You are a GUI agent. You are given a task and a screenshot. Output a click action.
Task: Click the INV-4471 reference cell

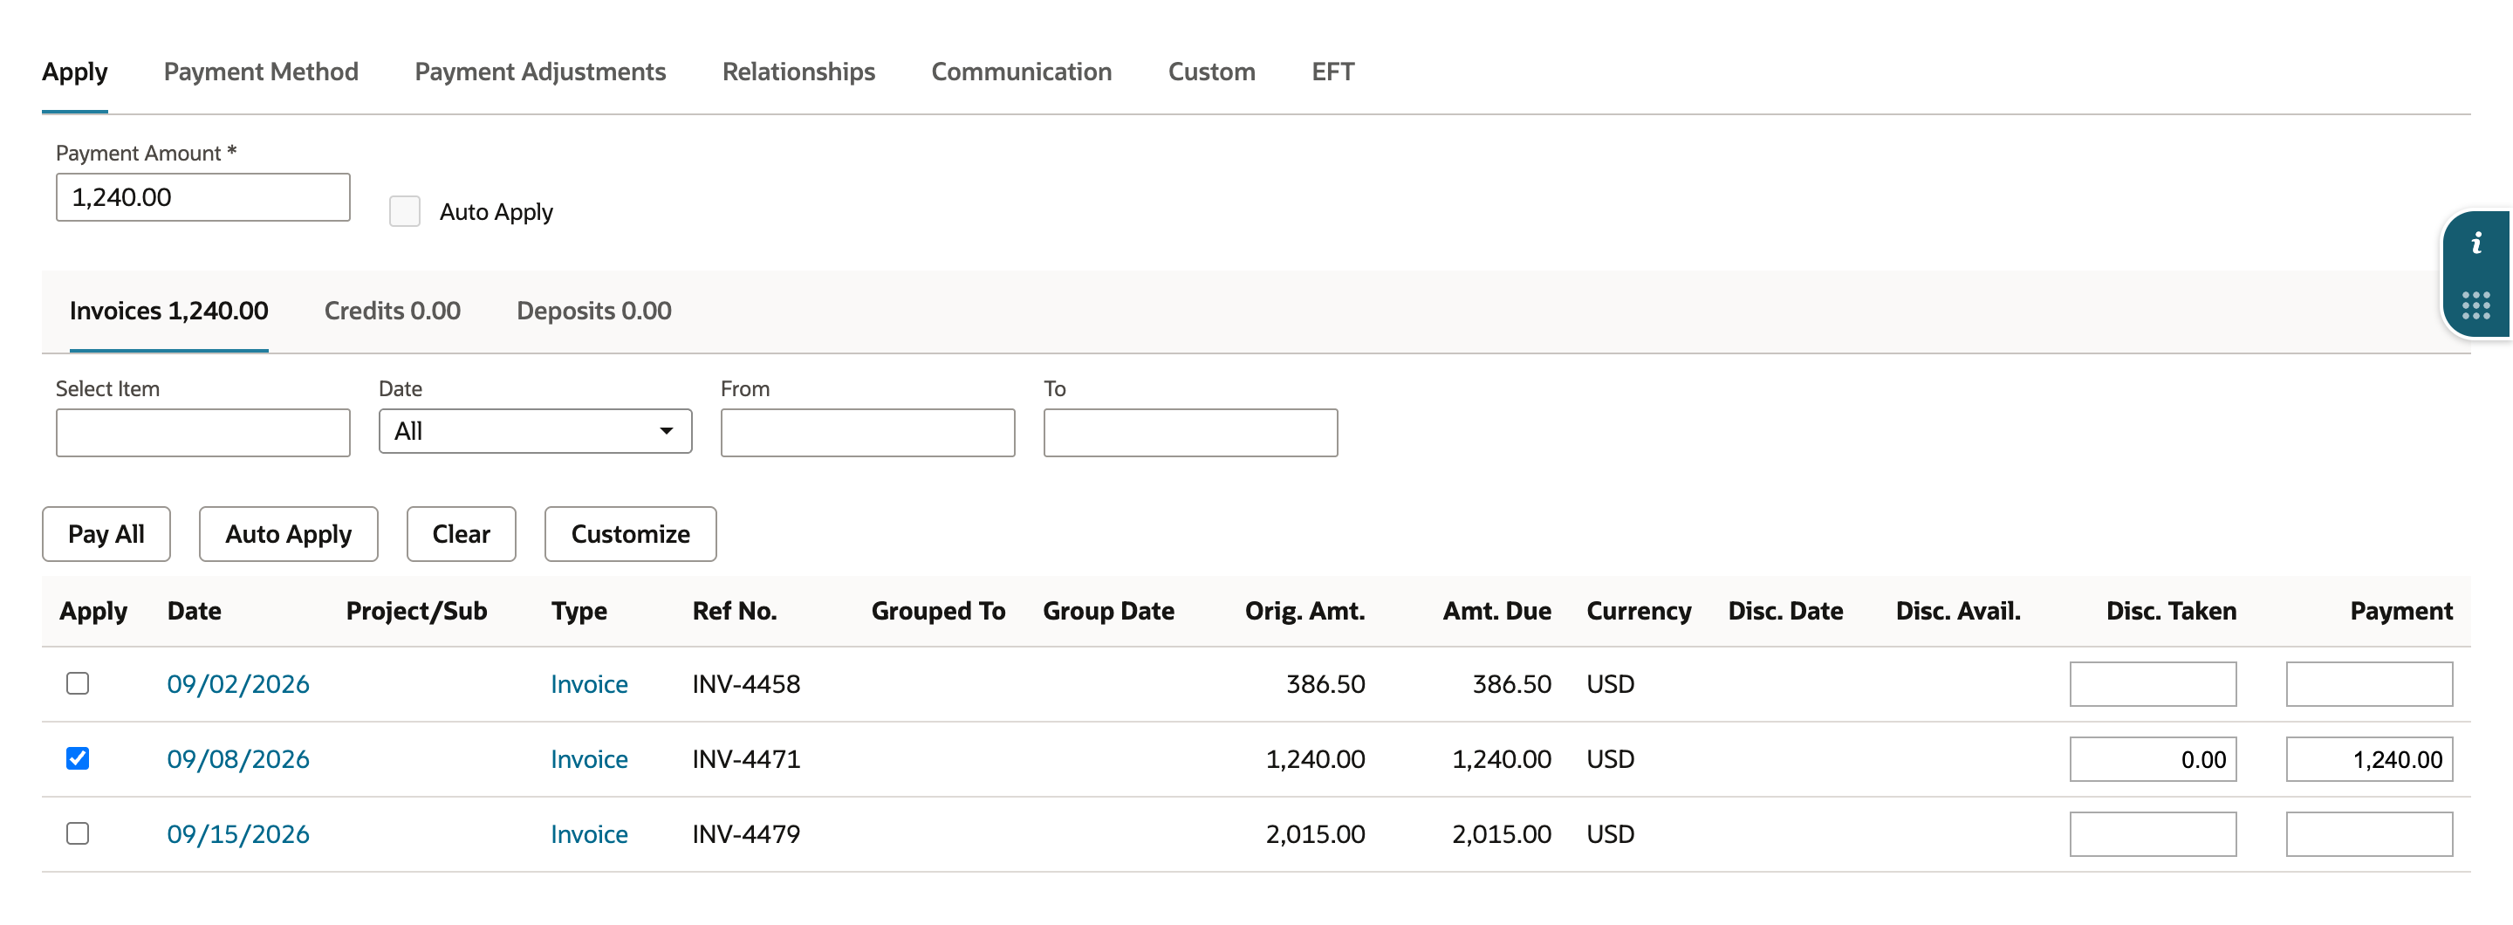click(x=746, y=759)
